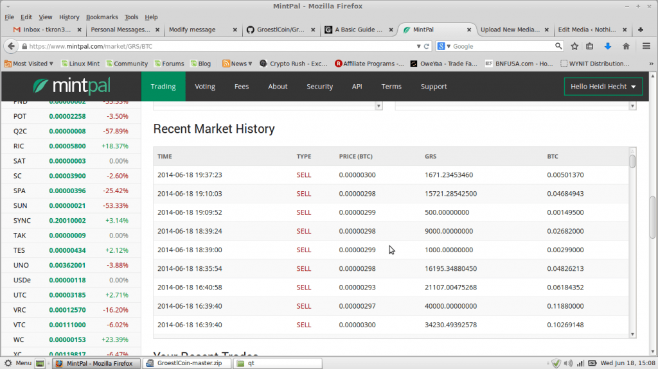Screen dimensions: 658x369
Task: Open the Tools menu
Action: click(131, 17)
